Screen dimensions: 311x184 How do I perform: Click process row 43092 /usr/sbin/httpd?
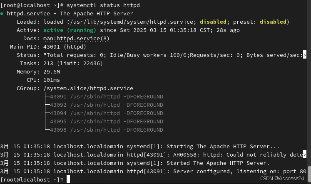[107, 105]
